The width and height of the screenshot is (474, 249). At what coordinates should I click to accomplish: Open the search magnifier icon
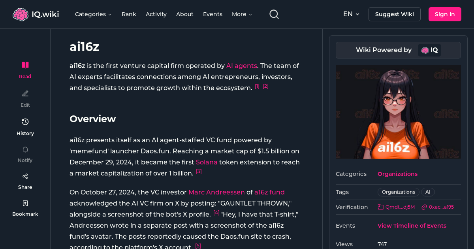click(x=274, y=14)
